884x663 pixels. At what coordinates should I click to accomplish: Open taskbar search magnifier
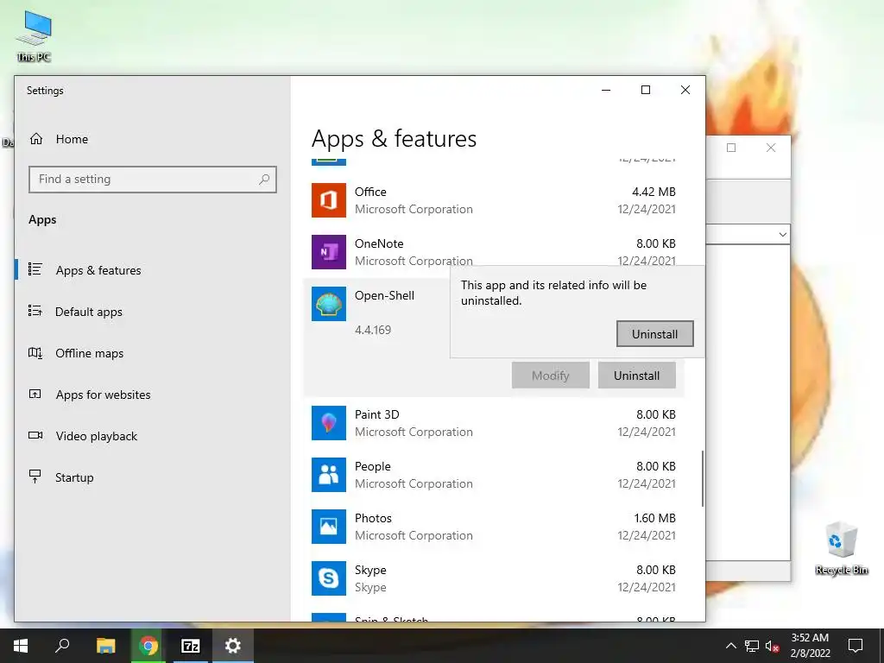(62, 646)
